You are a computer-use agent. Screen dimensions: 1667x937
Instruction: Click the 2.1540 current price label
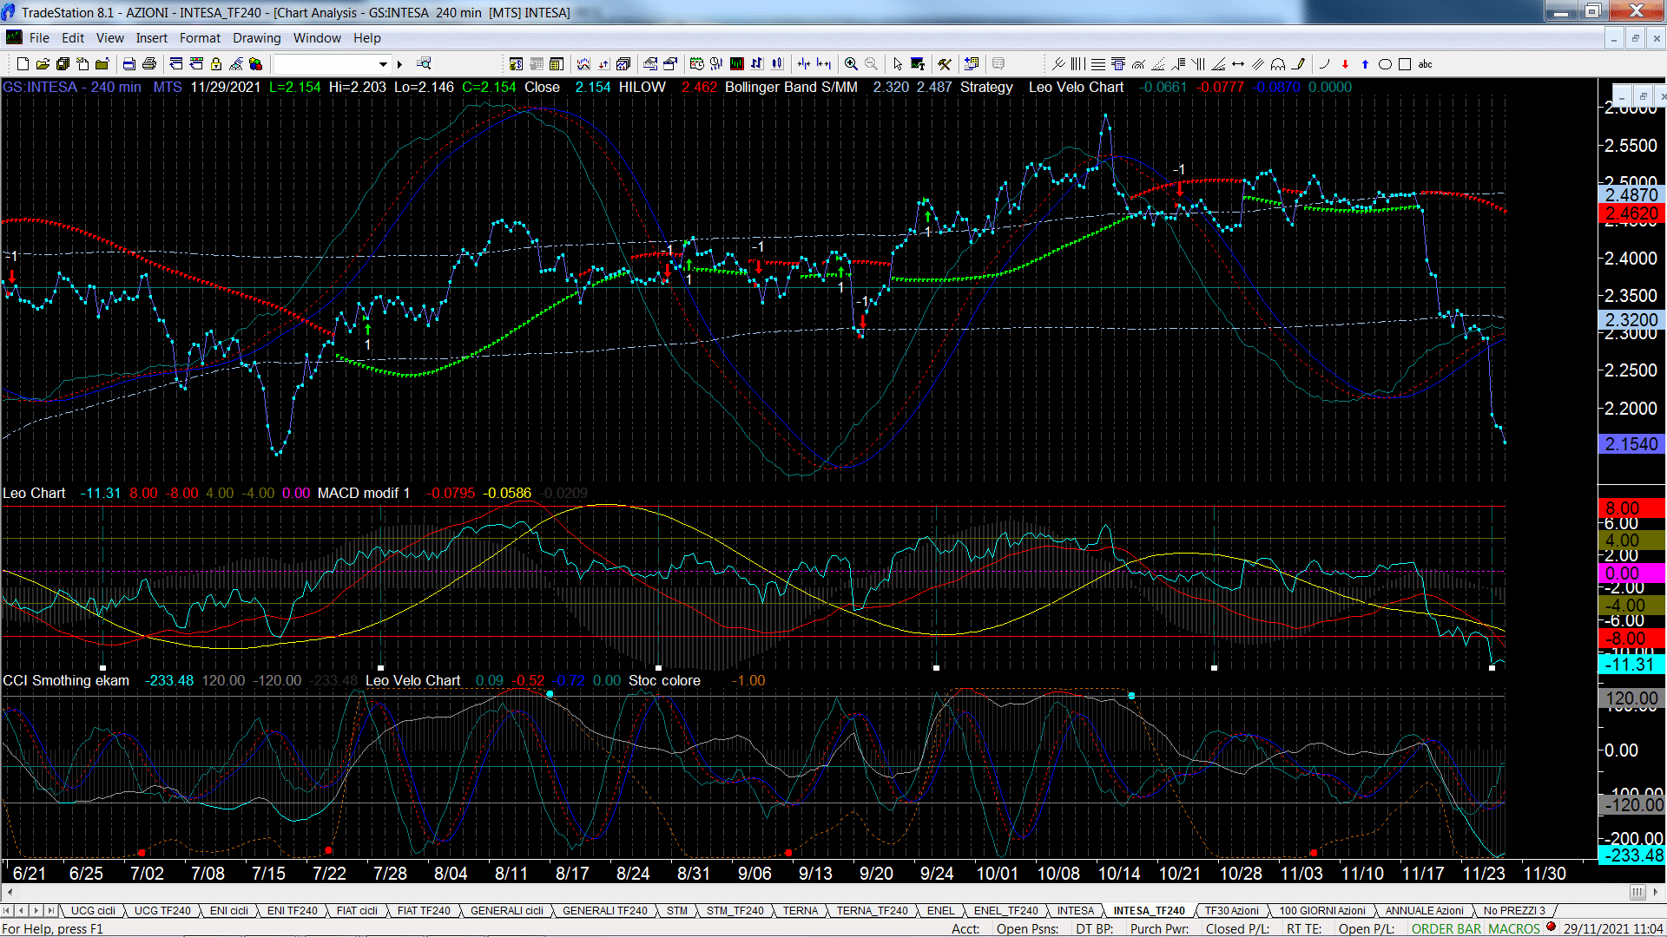pos(1631,444)
